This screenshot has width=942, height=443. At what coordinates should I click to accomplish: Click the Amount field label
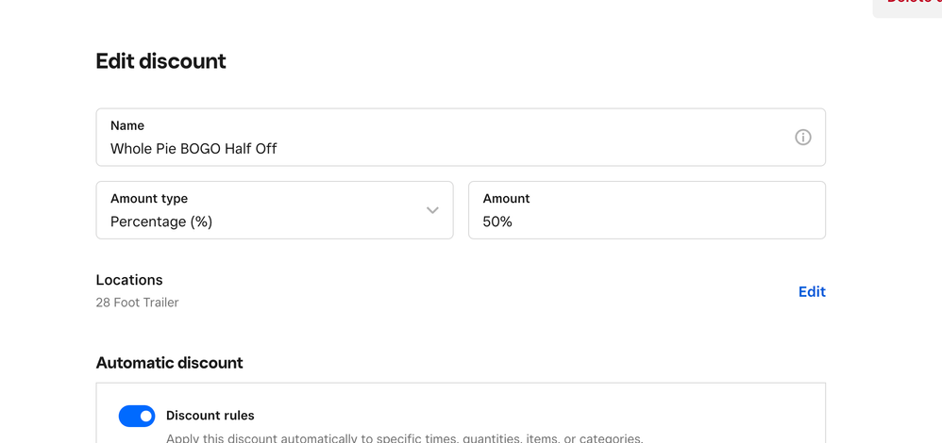pos(506,199)
